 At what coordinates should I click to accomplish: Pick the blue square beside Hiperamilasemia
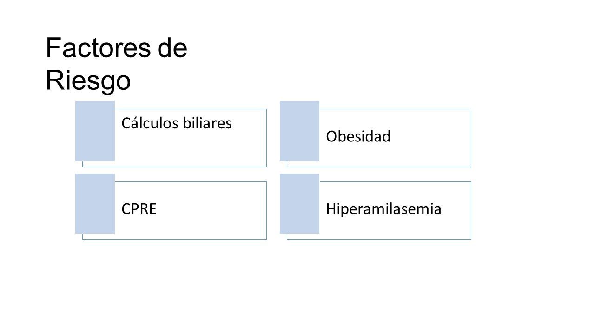299,203
